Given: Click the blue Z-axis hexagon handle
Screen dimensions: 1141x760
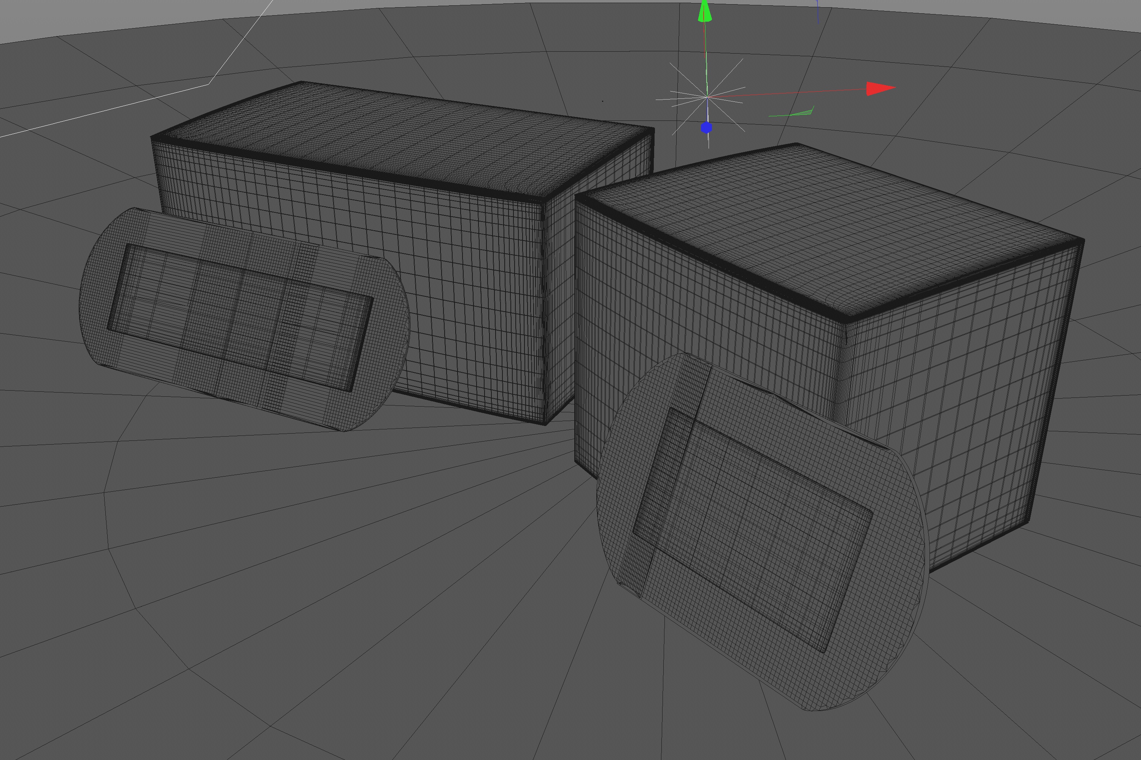Looking at the screenshot, I should (706, 128).
